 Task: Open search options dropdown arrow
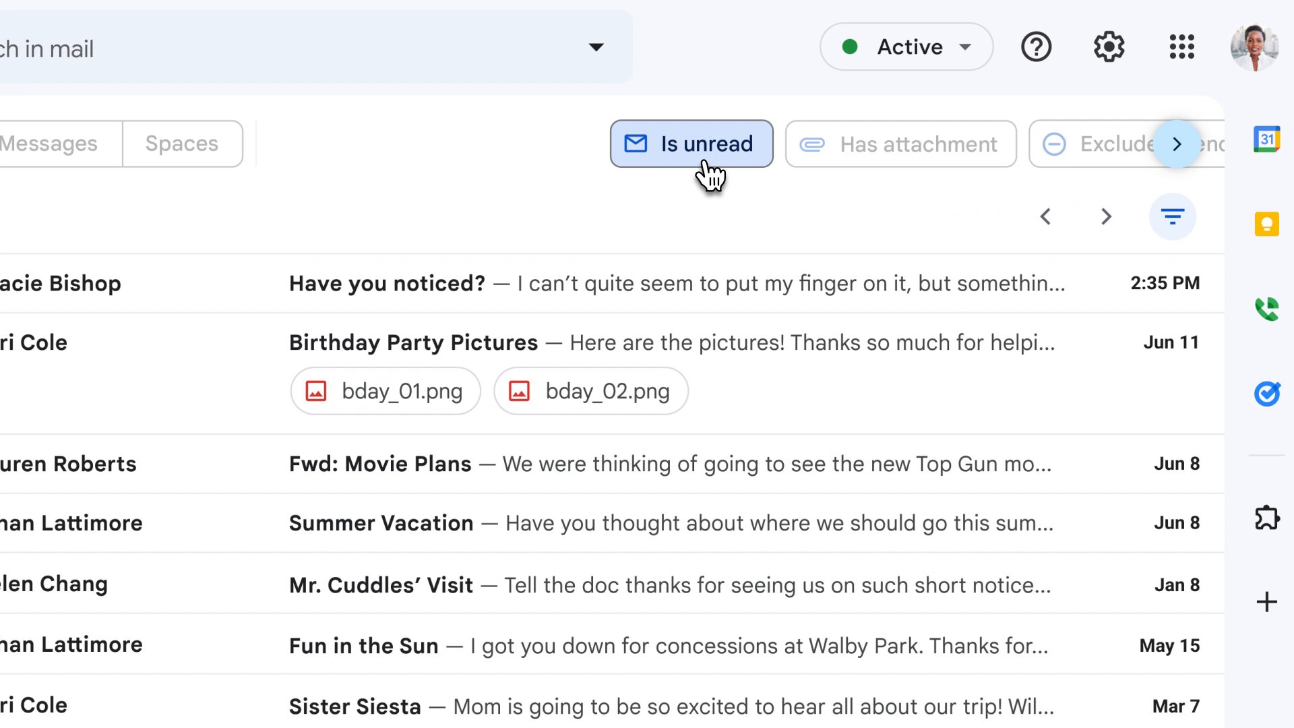(596, 47)
